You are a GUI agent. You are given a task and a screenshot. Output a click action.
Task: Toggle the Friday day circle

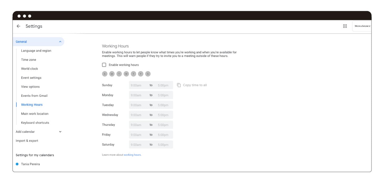click(x=141, y=74)
